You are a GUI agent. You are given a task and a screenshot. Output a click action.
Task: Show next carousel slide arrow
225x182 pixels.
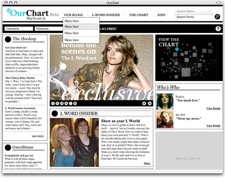pyautogui.click(x=149, y=103)
